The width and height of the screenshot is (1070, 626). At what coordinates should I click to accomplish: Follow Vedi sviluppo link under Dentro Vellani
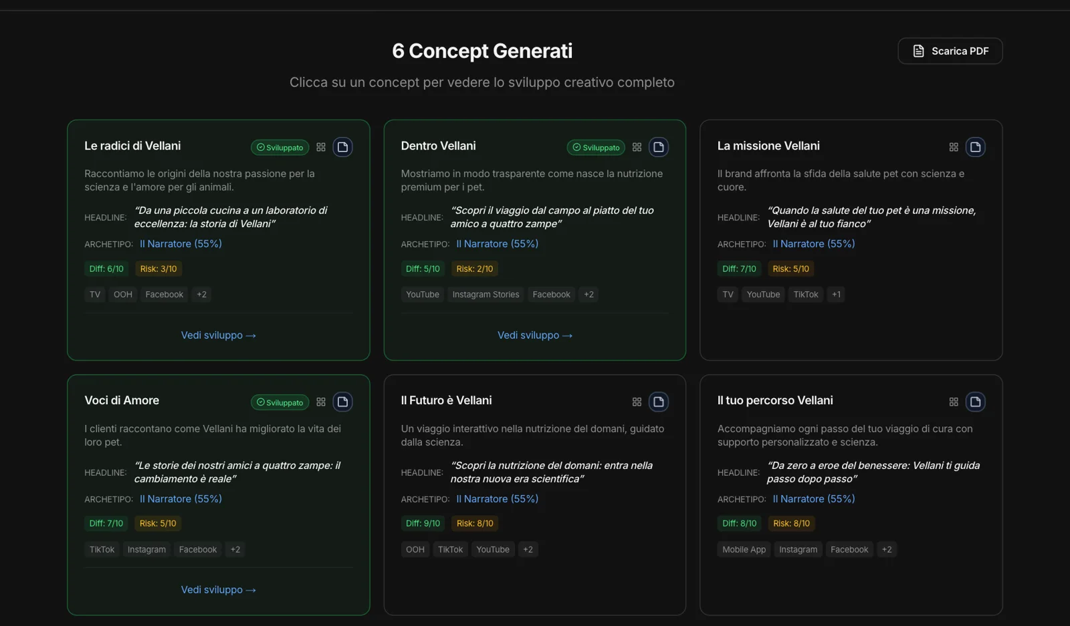(x=535, y=335)
